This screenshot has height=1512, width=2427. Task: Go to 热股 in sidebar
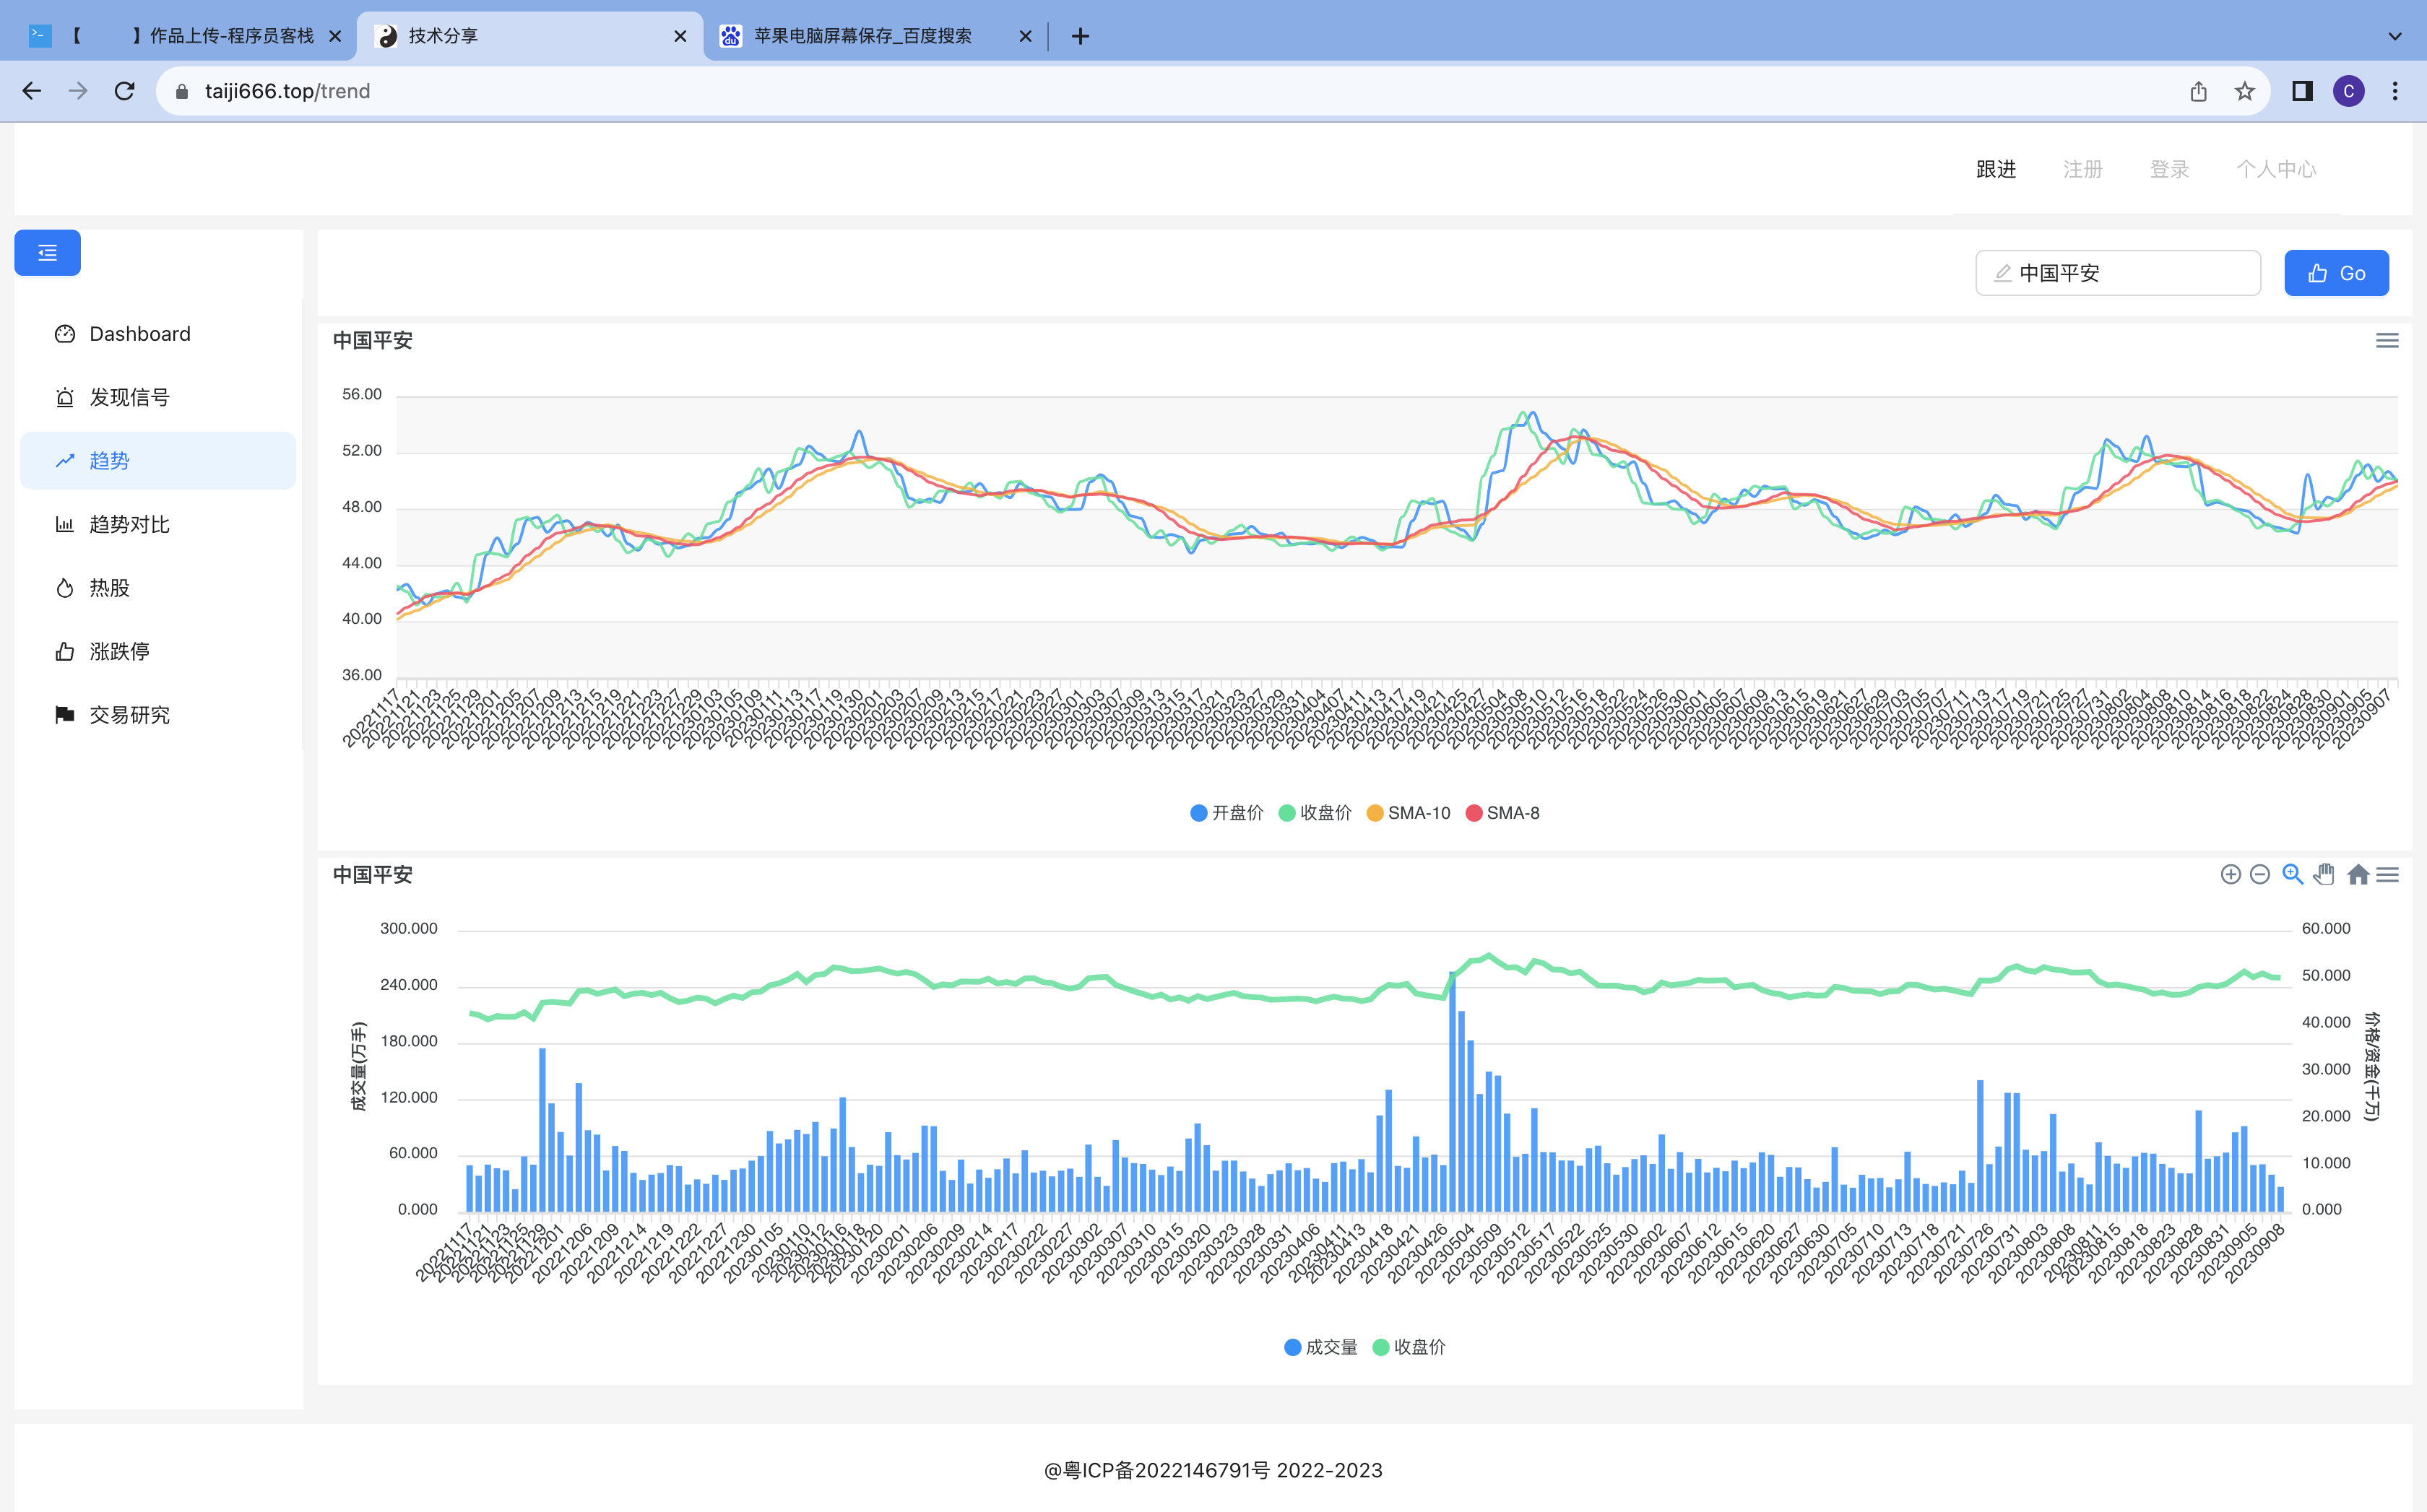pyautogui.click(x=158, y=588)
